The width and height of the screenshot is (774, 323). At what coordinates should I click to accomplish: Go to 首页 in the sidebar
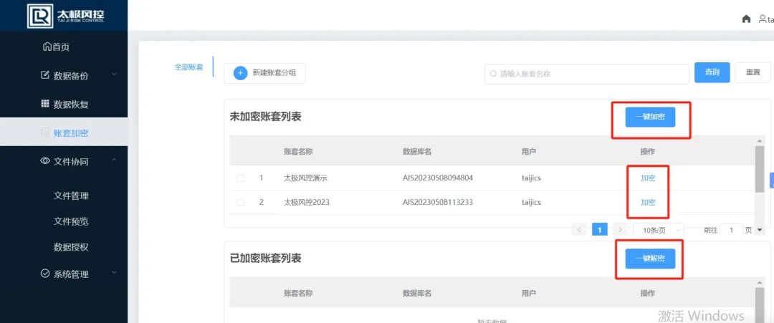(x=57, y=47)
